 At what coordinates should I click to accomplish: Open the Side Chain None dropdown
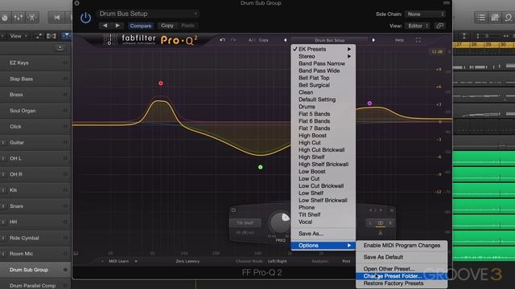pyautogui.click(x=425, y=14)
